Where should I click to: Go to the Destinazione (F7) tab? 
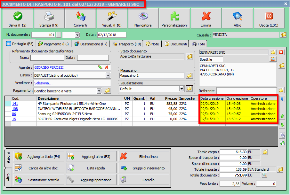[x=91, y=44]
